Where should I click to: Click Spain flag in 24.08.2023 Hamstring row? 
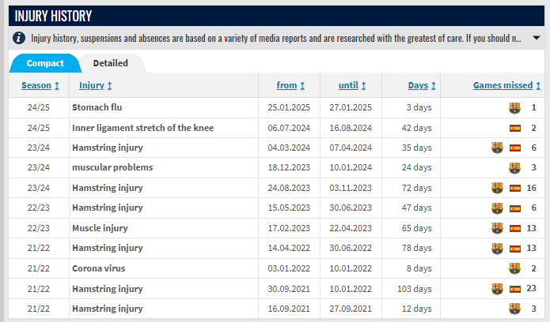515,189
